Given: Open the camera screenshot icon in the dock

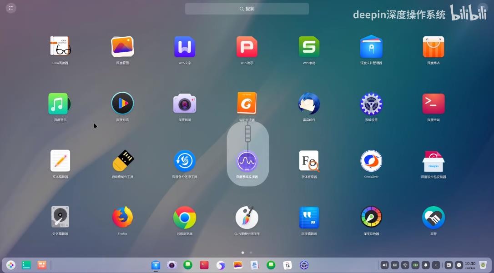Looking at the screenshot, I should tap(171, 265).
